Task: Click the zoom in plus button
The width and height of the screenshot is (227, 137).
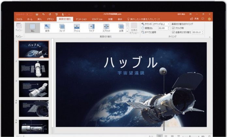Action: [x=199, y=136]
